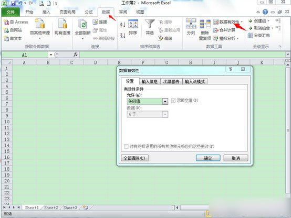Click the Save icon in quick access toolbar
This screenshot has width=291, height=218.
coord(13,3)
